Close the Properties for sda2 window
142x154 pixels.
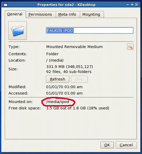click(136, 5)
